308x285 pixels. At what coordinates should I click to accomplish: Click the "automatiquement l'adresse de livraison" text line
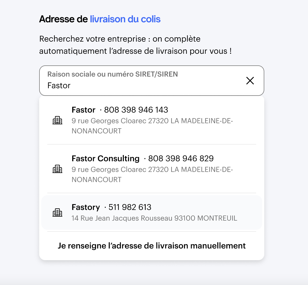135,51
